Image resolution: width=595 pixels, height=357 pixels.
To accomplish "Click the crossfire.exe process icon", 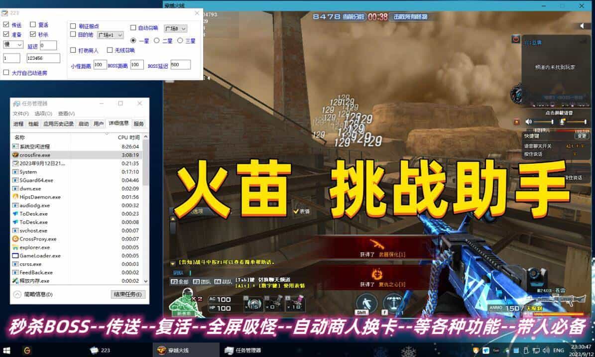I will [x=16, y=155].
